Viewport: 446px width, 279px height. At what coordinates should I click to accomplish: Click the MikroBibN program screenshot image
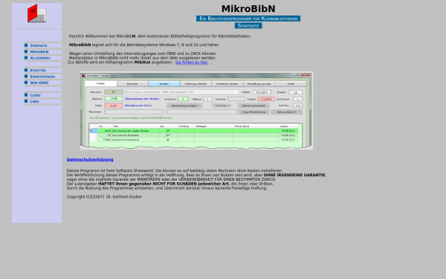(196, 110)
